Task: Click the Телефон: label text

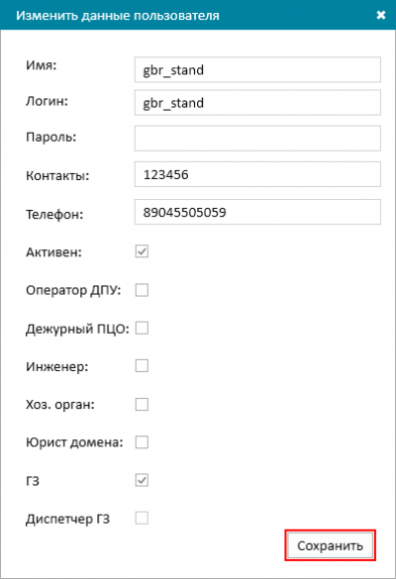Action: (x=54, y=214)
